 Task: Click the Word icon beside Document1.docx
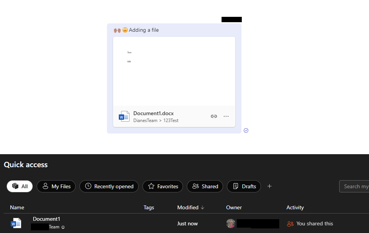click(x=124, y=116)
